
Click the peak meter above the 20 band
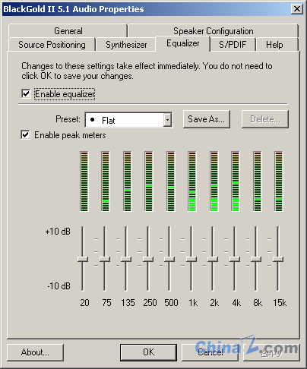[x=84, y=181]
